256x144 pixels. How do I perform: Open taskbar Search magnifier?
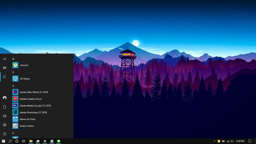pyautogui.click(x=10, y=141)
